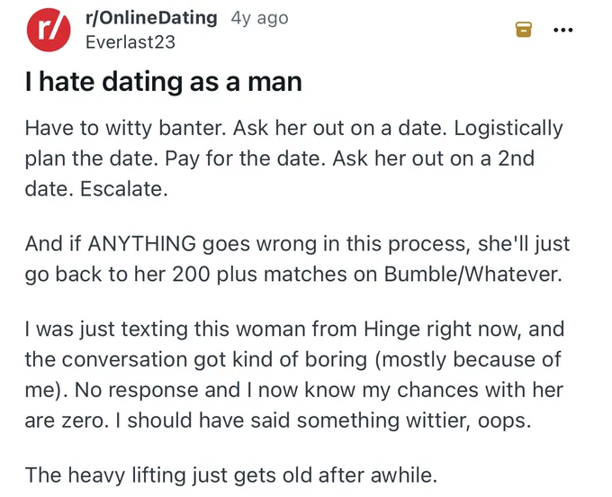Viewport: 612px width, 497px height.
Task: Click the word Escalate in first paragraph
Action: tap(123, 189)
